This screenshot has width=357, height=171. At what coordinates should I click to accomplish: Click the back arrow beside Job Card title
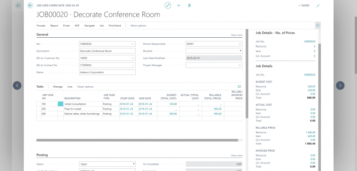click(x=30, y=6)
